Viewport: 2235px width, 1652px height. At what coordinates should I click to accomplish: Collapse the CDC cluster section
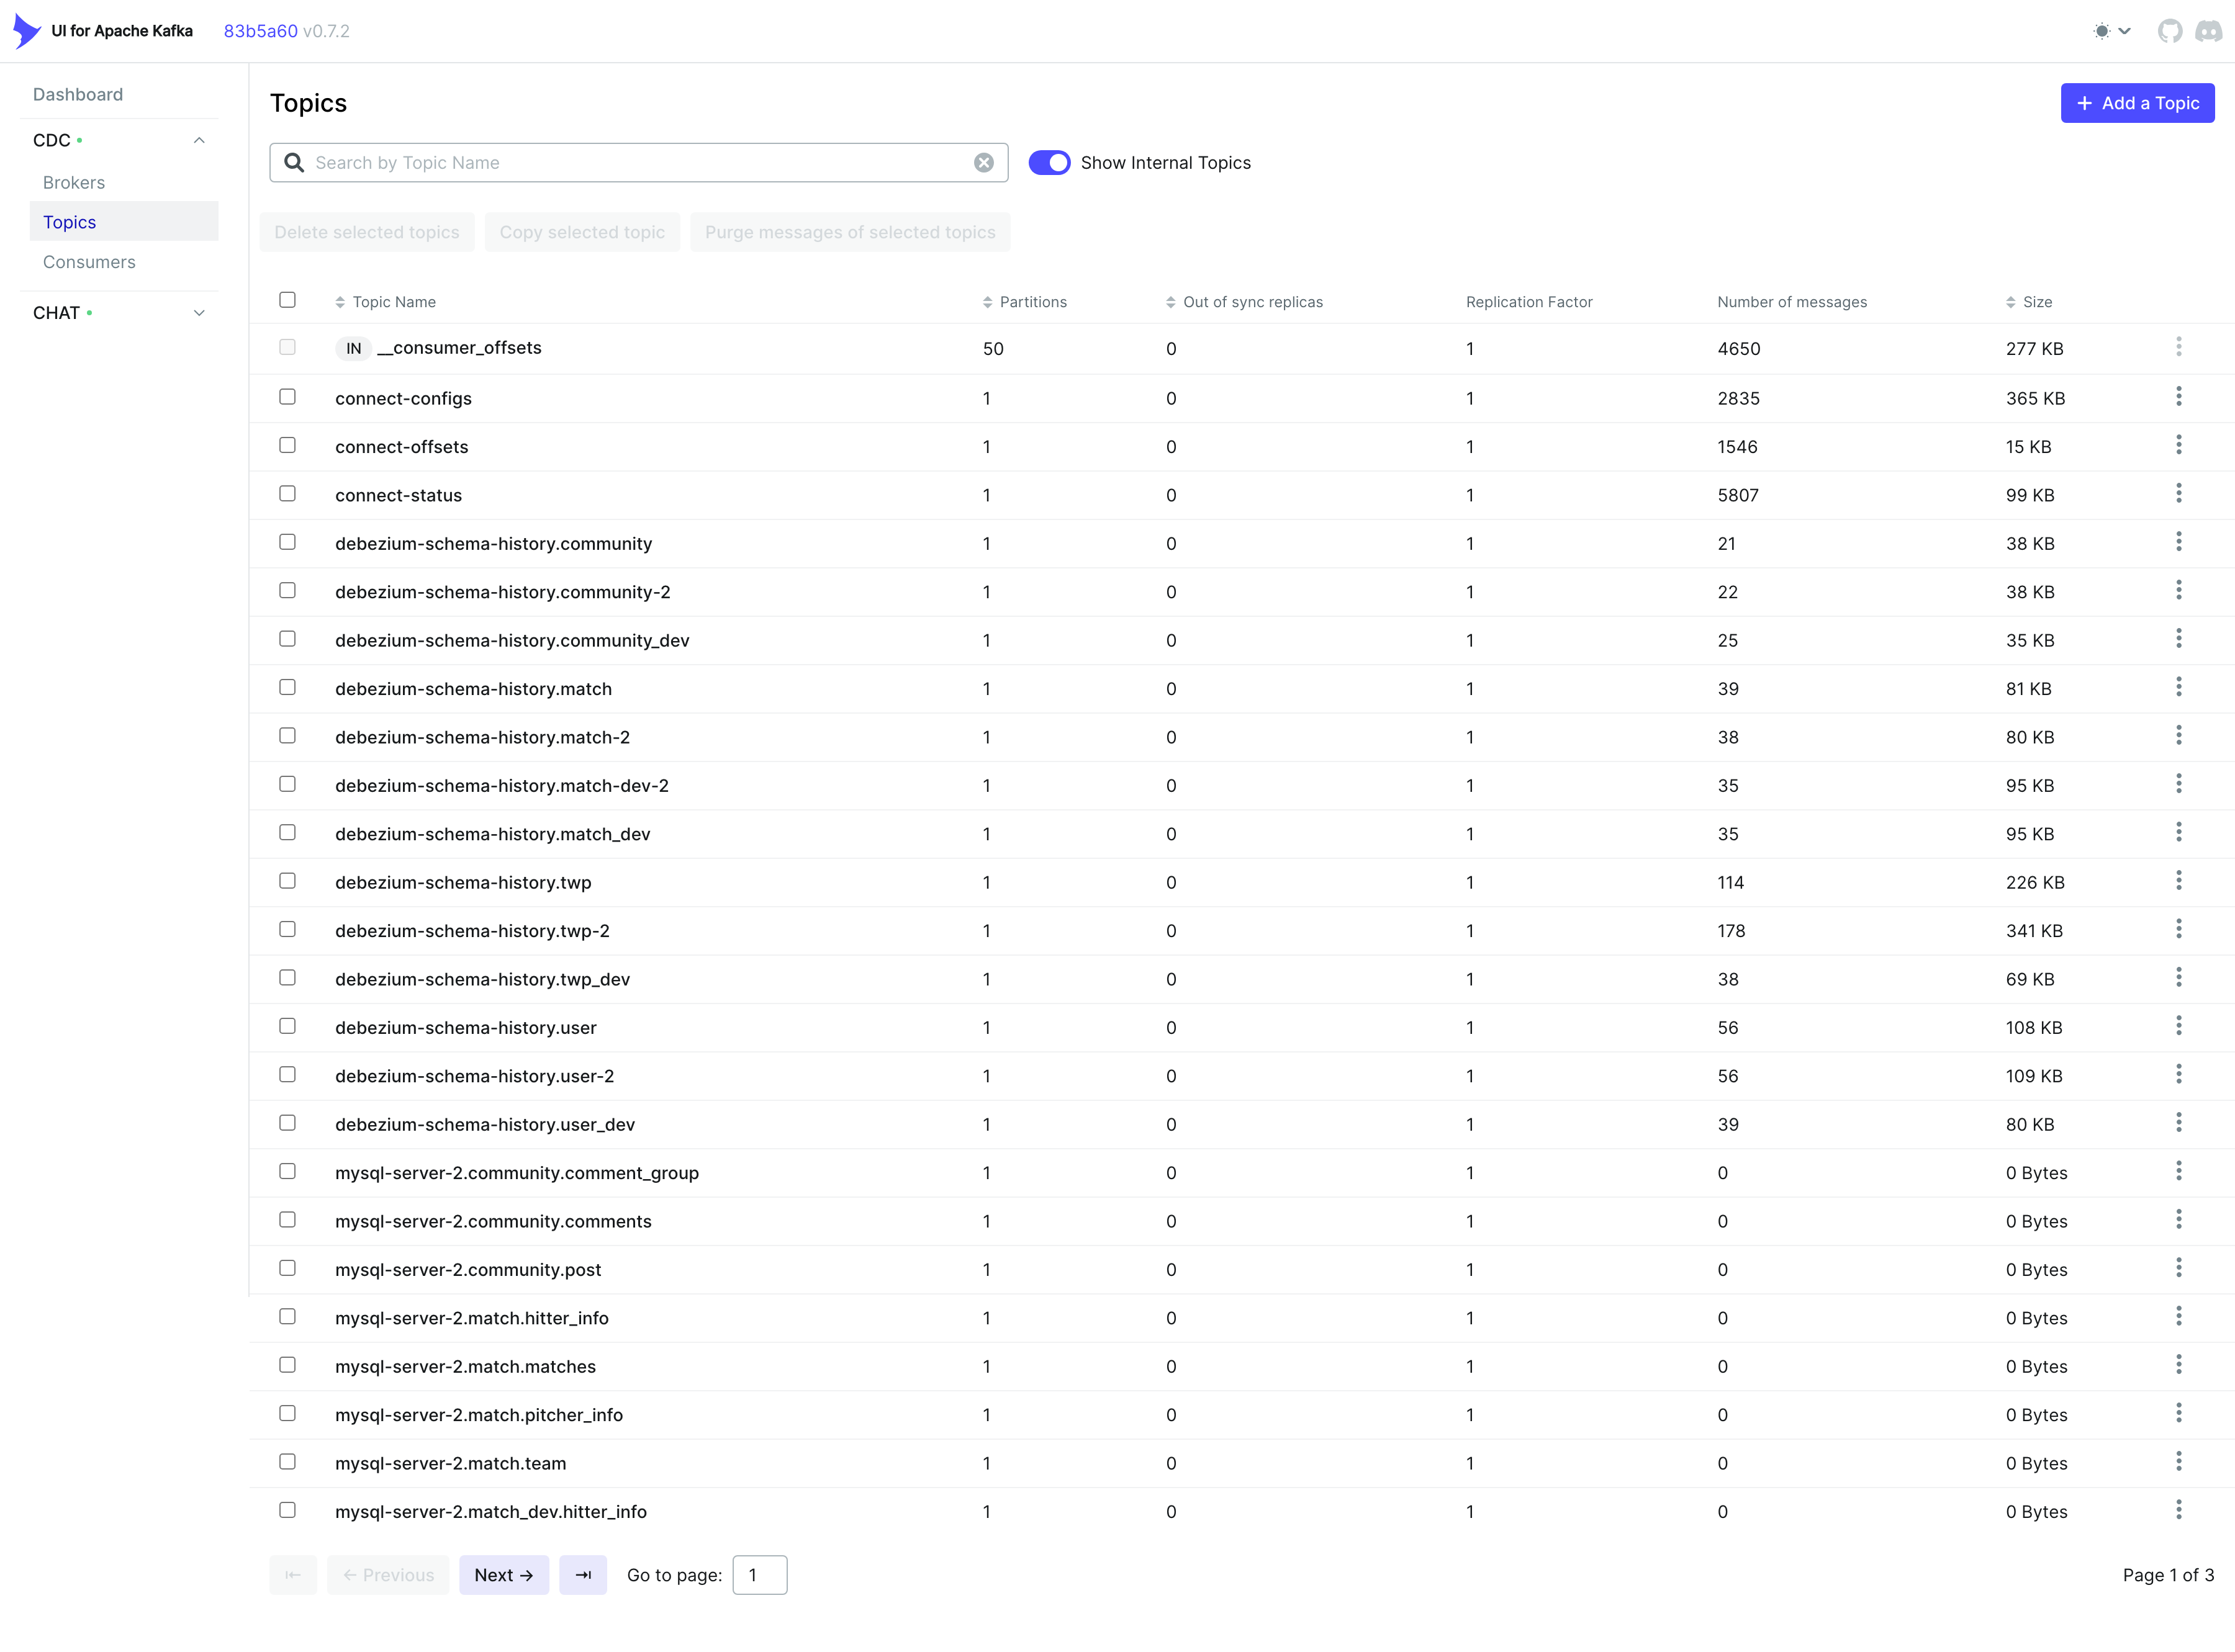pos(199,140)
